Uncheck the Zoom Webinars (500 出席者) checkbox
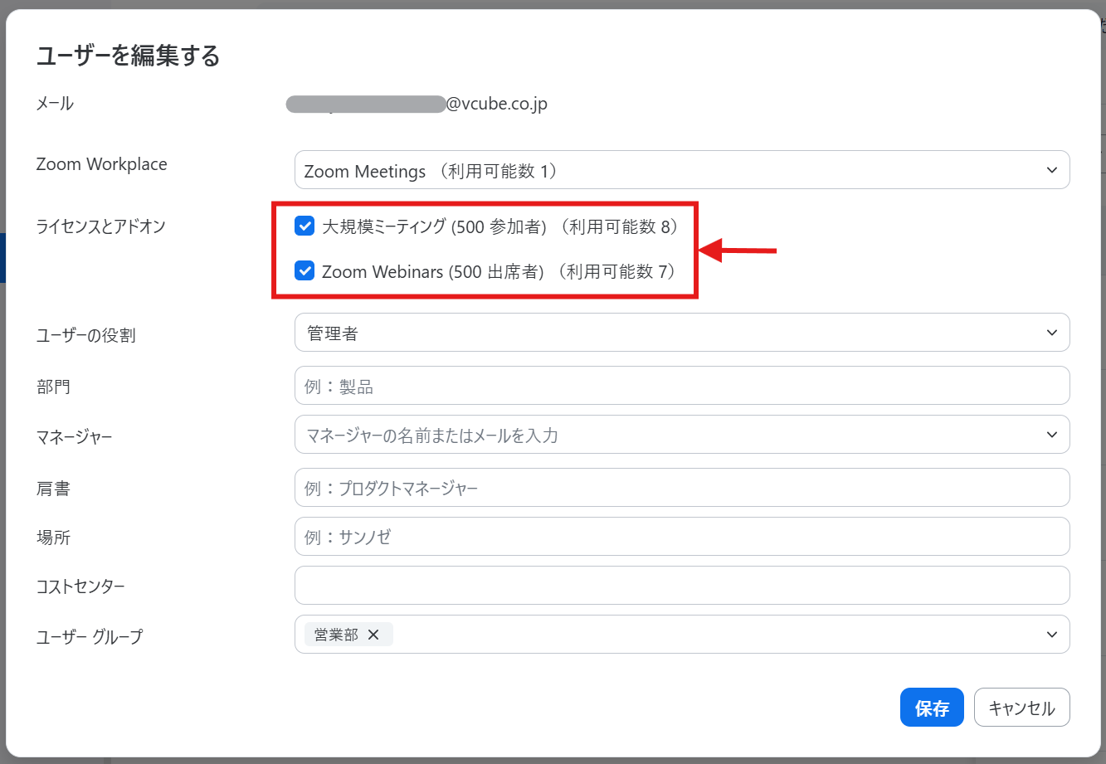This screenshot has height=764, width=1106. click(305, 270)
